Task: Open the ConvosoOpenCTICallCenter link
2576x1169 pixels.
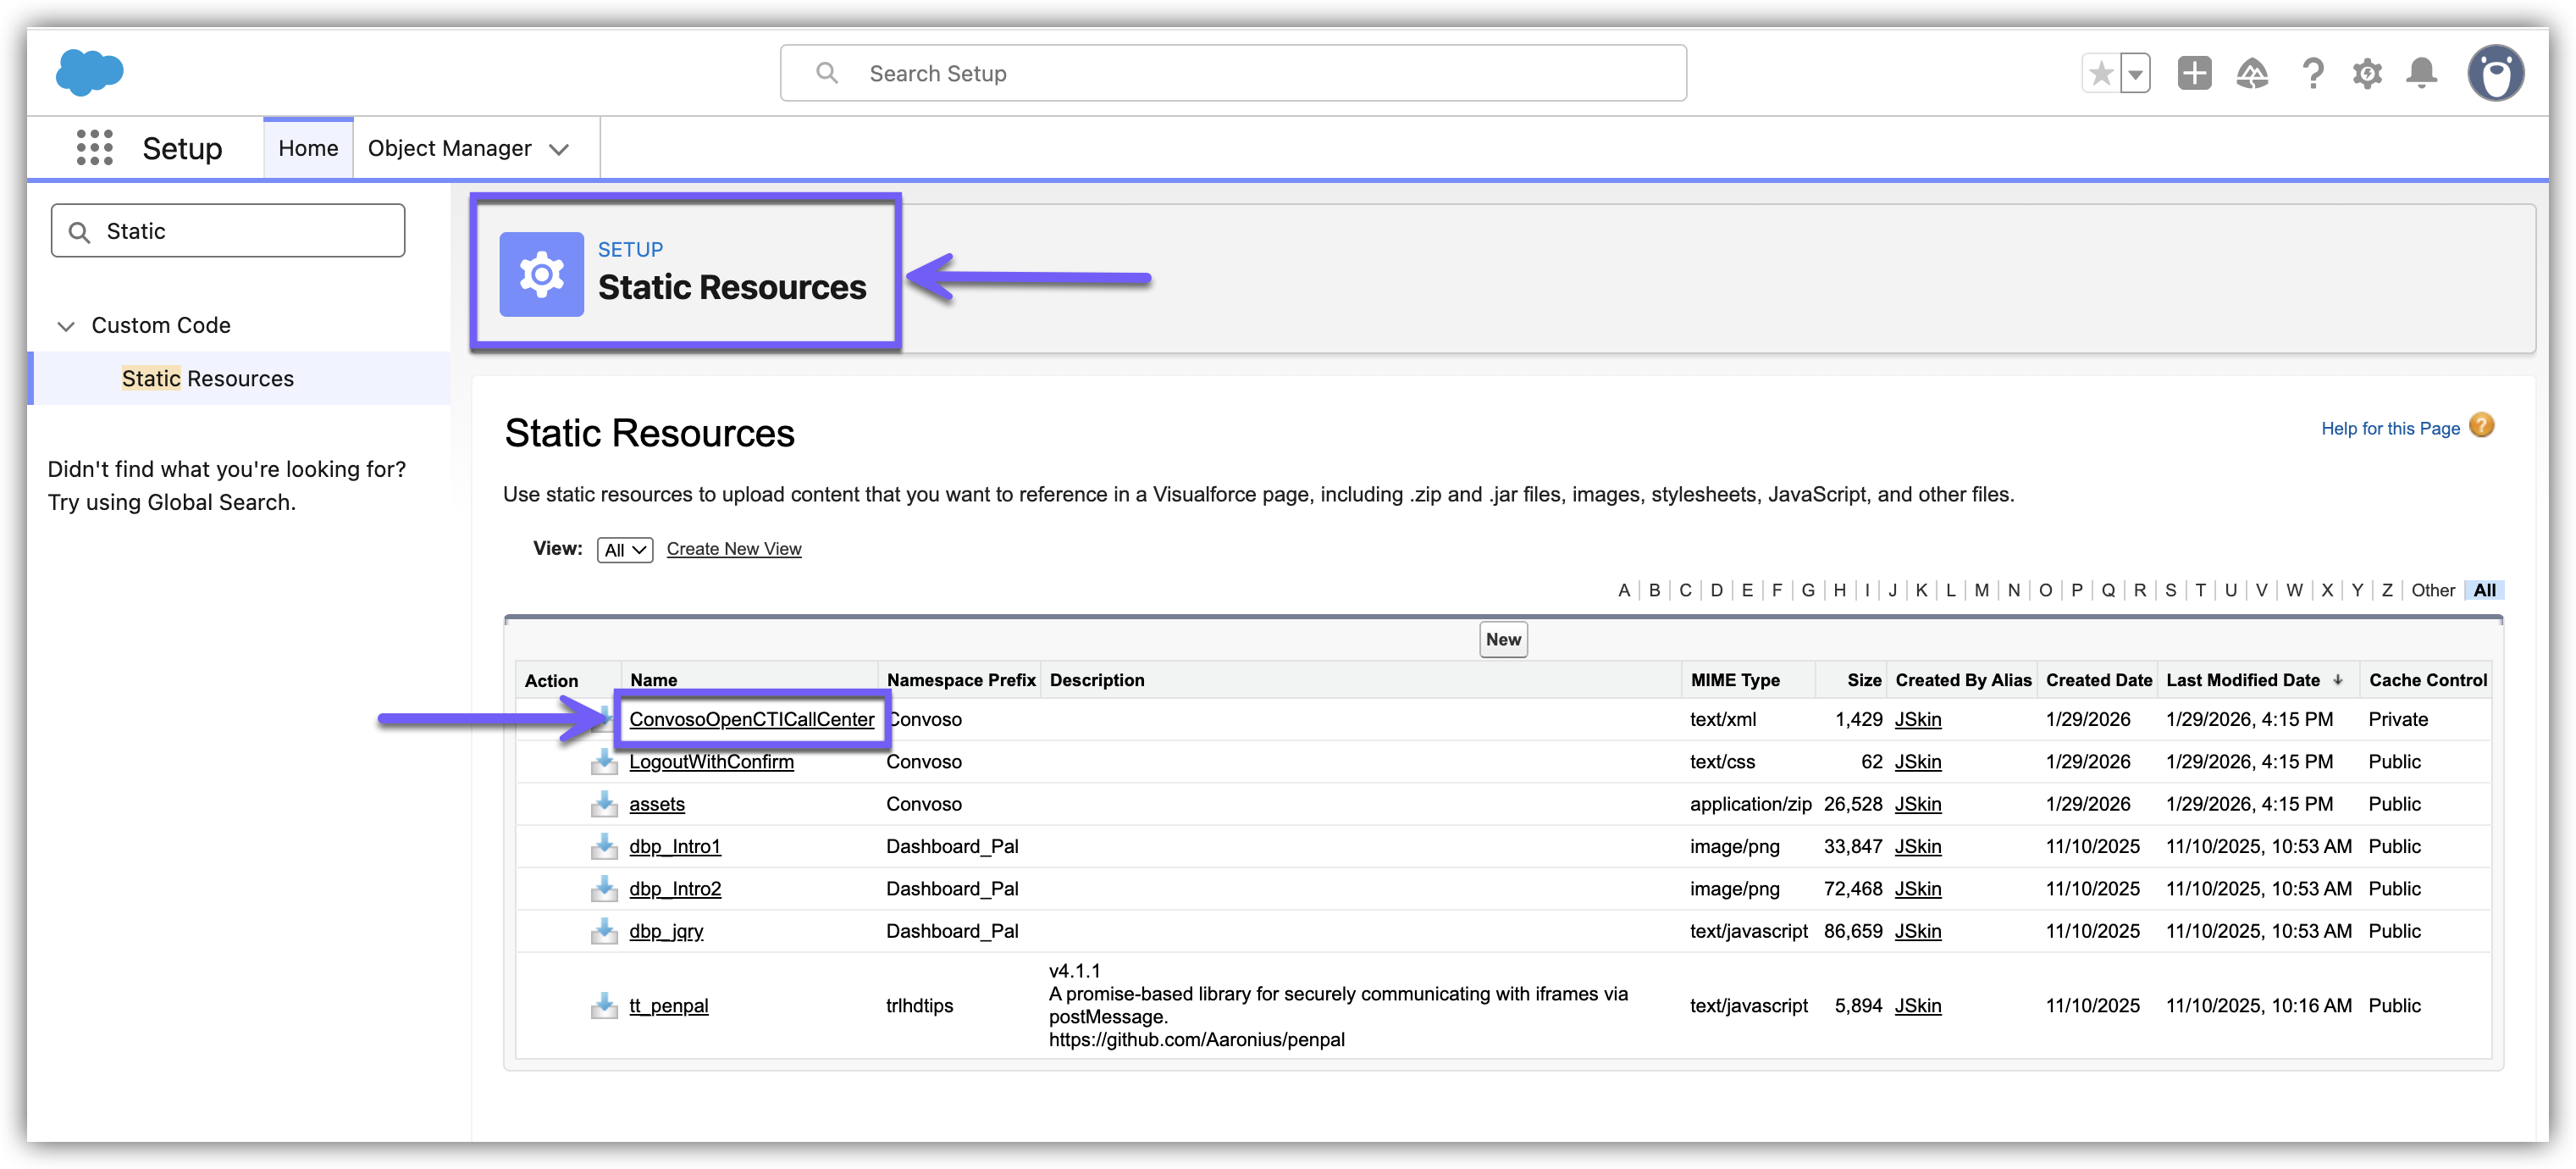Action: click(x=751, y=720)
